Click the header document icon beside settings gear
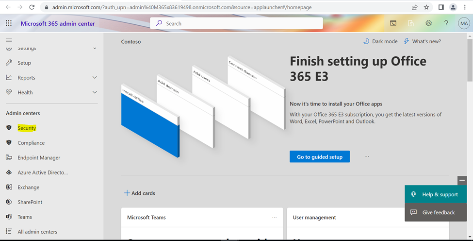This screenshot has height=241, width=473. pyautogui.click(x=411, y=23)
